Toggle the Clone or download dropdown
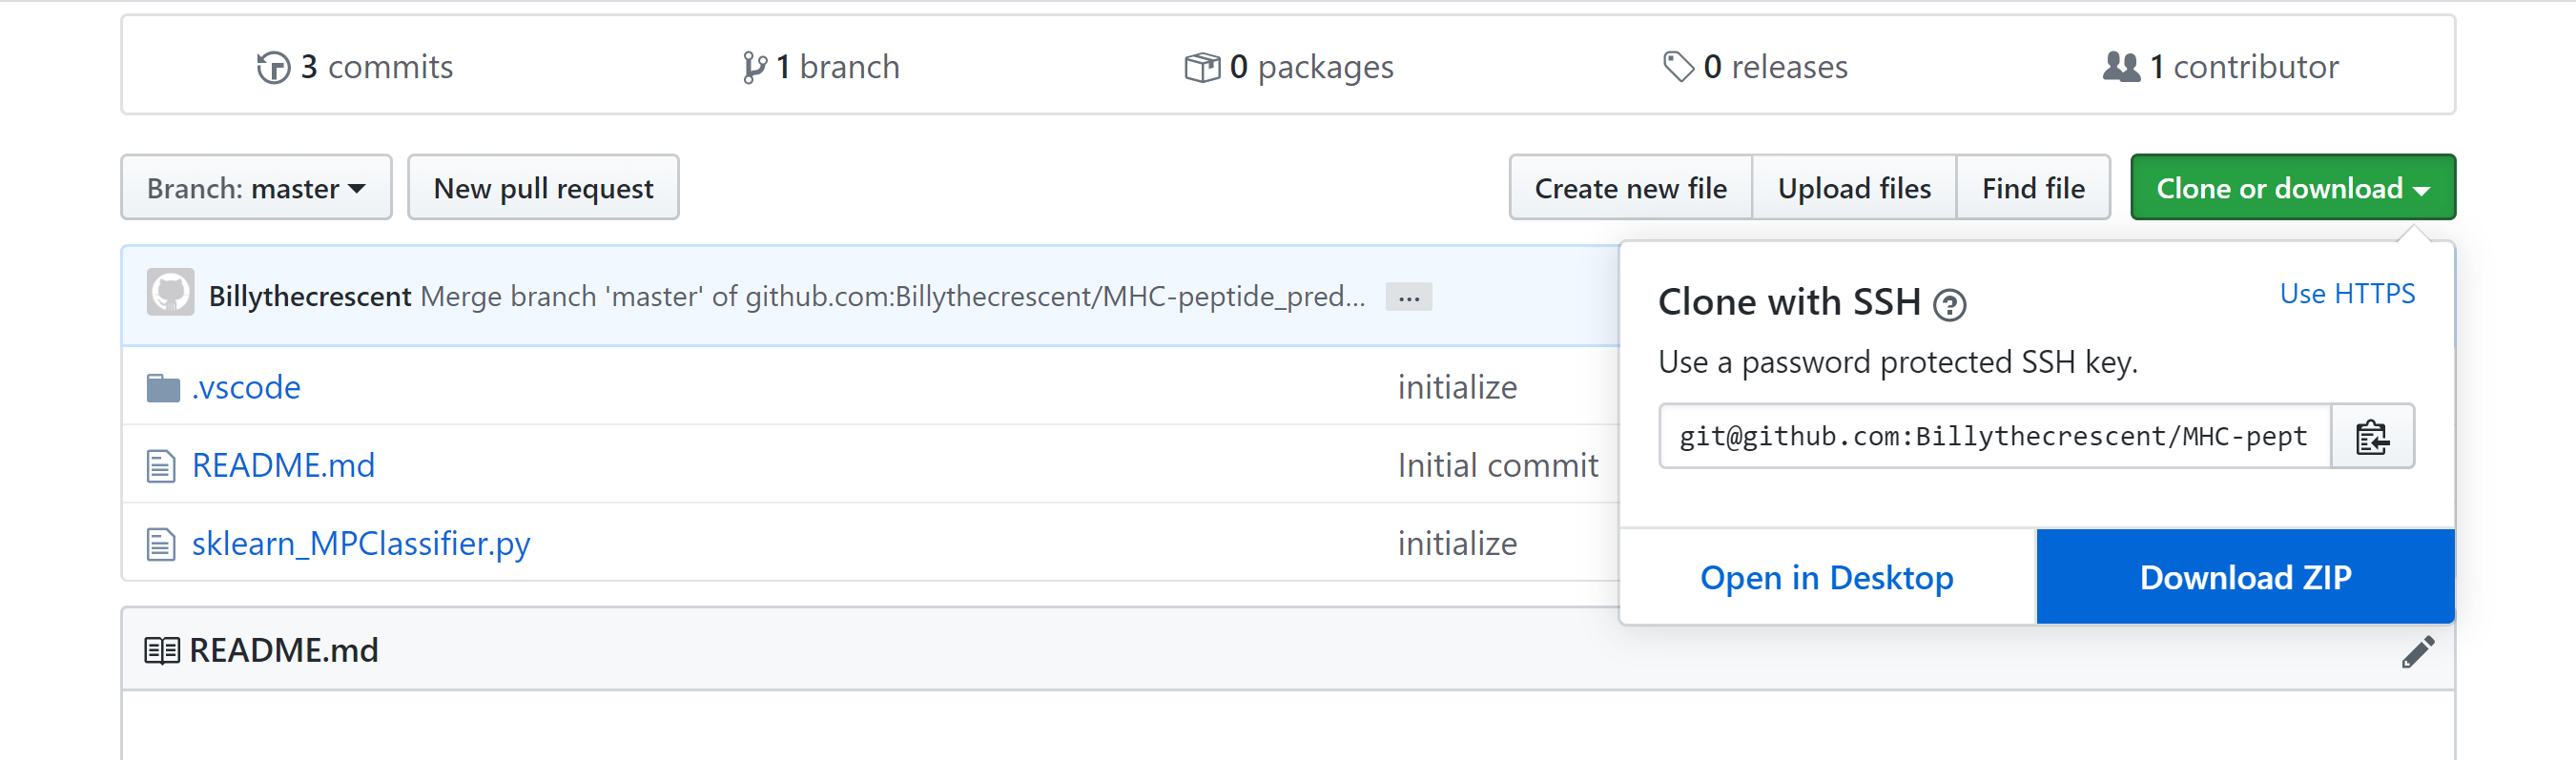The width and height of the screenshot is (2576, 760). coord(2293,187)
